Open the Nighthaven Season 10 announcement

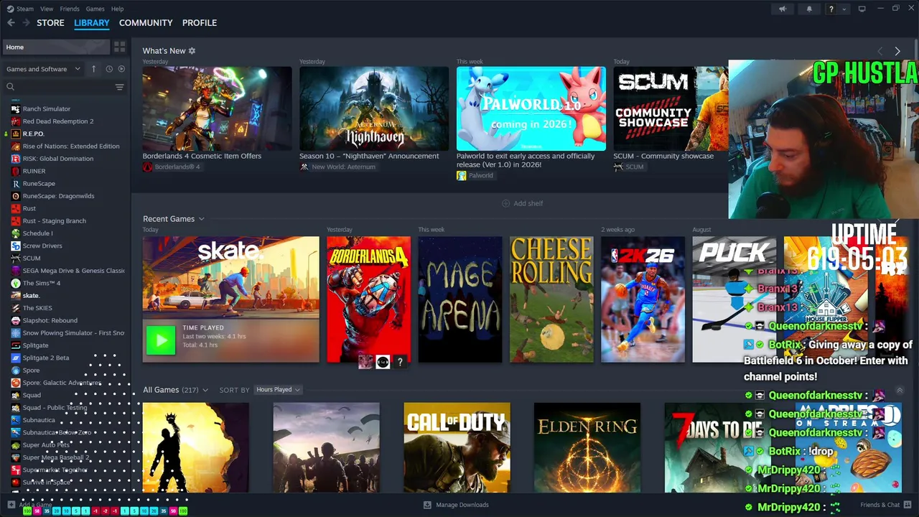(374, 108)
